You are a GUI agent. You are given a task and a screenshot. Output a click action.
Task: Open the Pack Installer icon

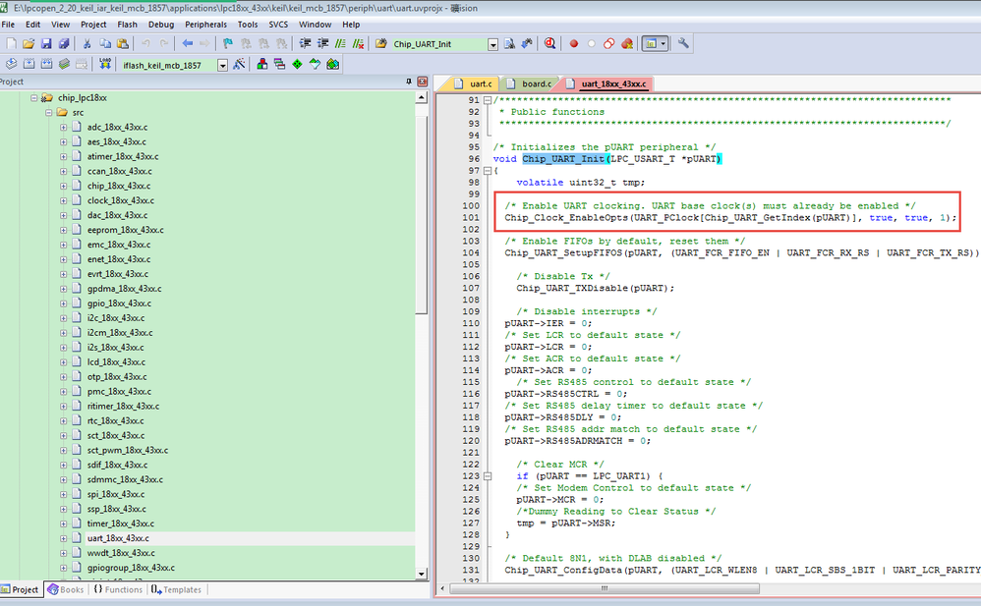pos(333,65)
